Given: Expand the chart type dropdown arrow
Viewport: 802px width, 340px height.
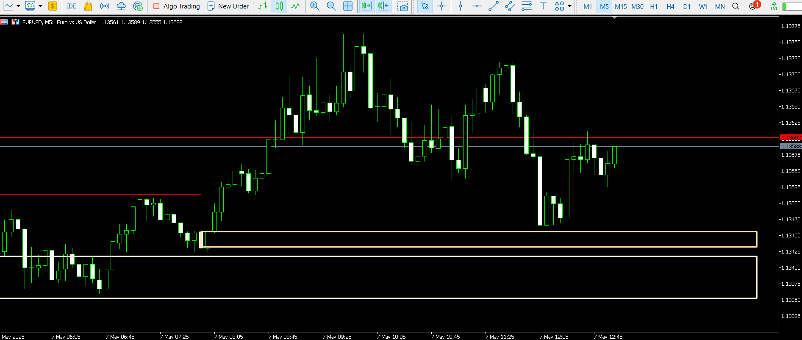Looking at the screenshot, I should point(18,6).
